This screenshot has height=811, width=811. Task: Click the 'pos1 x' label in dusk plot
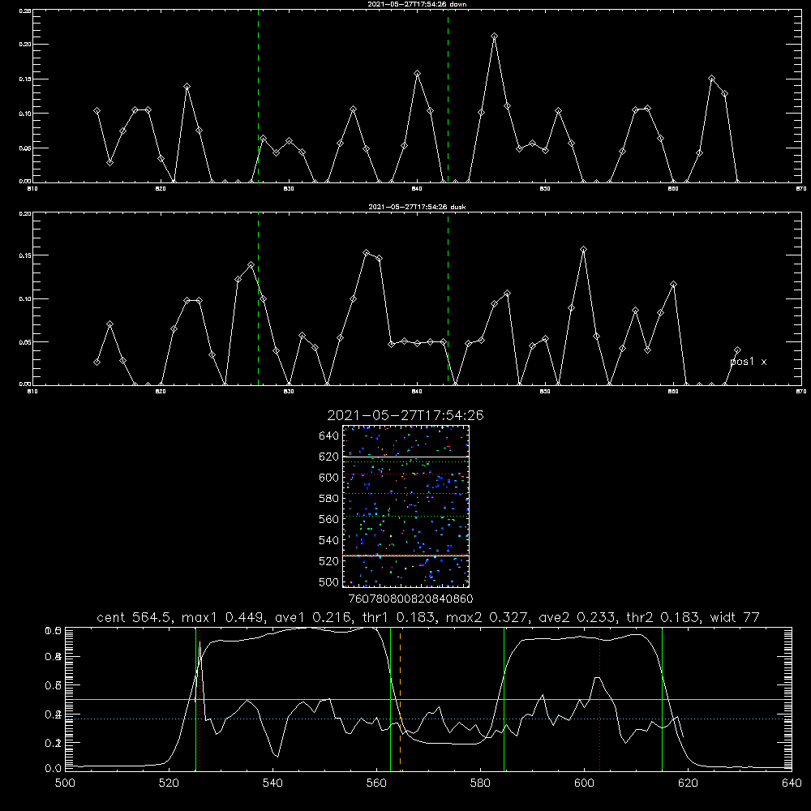pyautogui.click(x=749, y=362)
